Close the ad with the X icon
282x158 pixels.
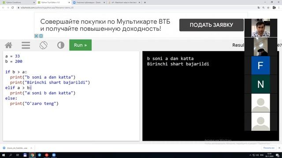click(36, 36)
